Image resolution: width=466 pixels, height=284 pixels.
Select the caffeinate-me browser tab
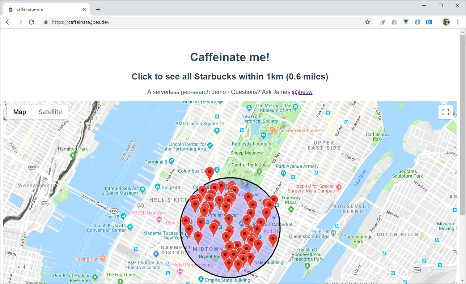[x=46, y=9]
